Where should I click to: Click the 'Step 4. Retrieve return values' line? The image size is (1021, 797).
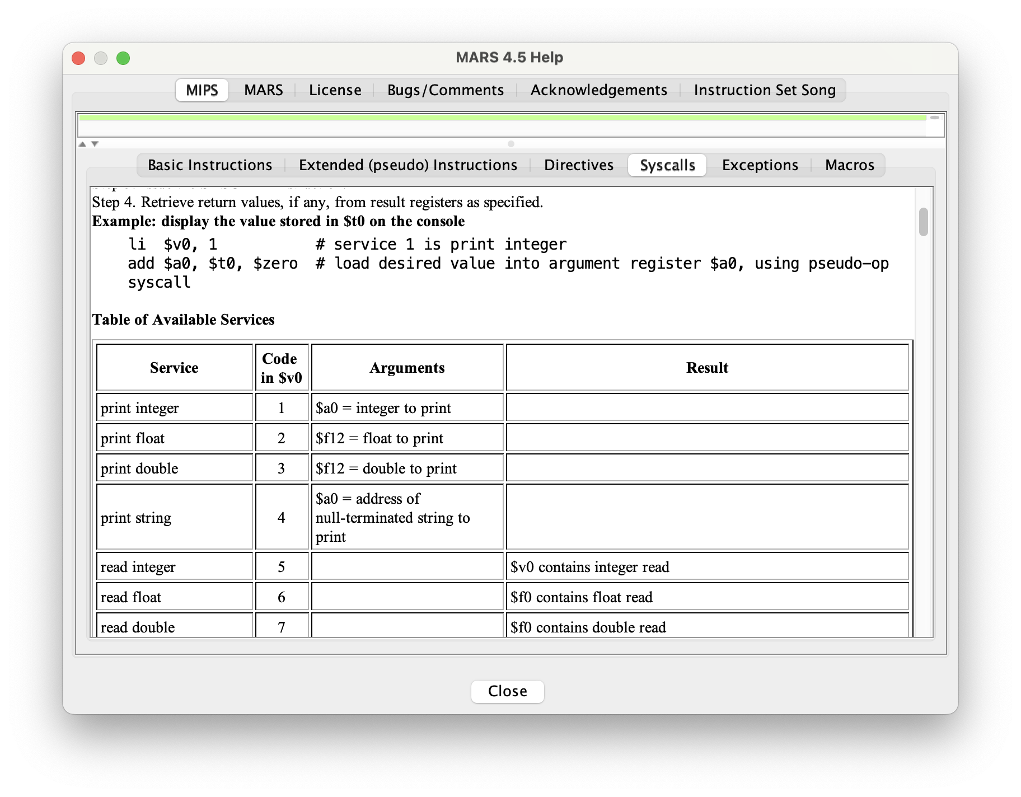[x=317, y=202]
